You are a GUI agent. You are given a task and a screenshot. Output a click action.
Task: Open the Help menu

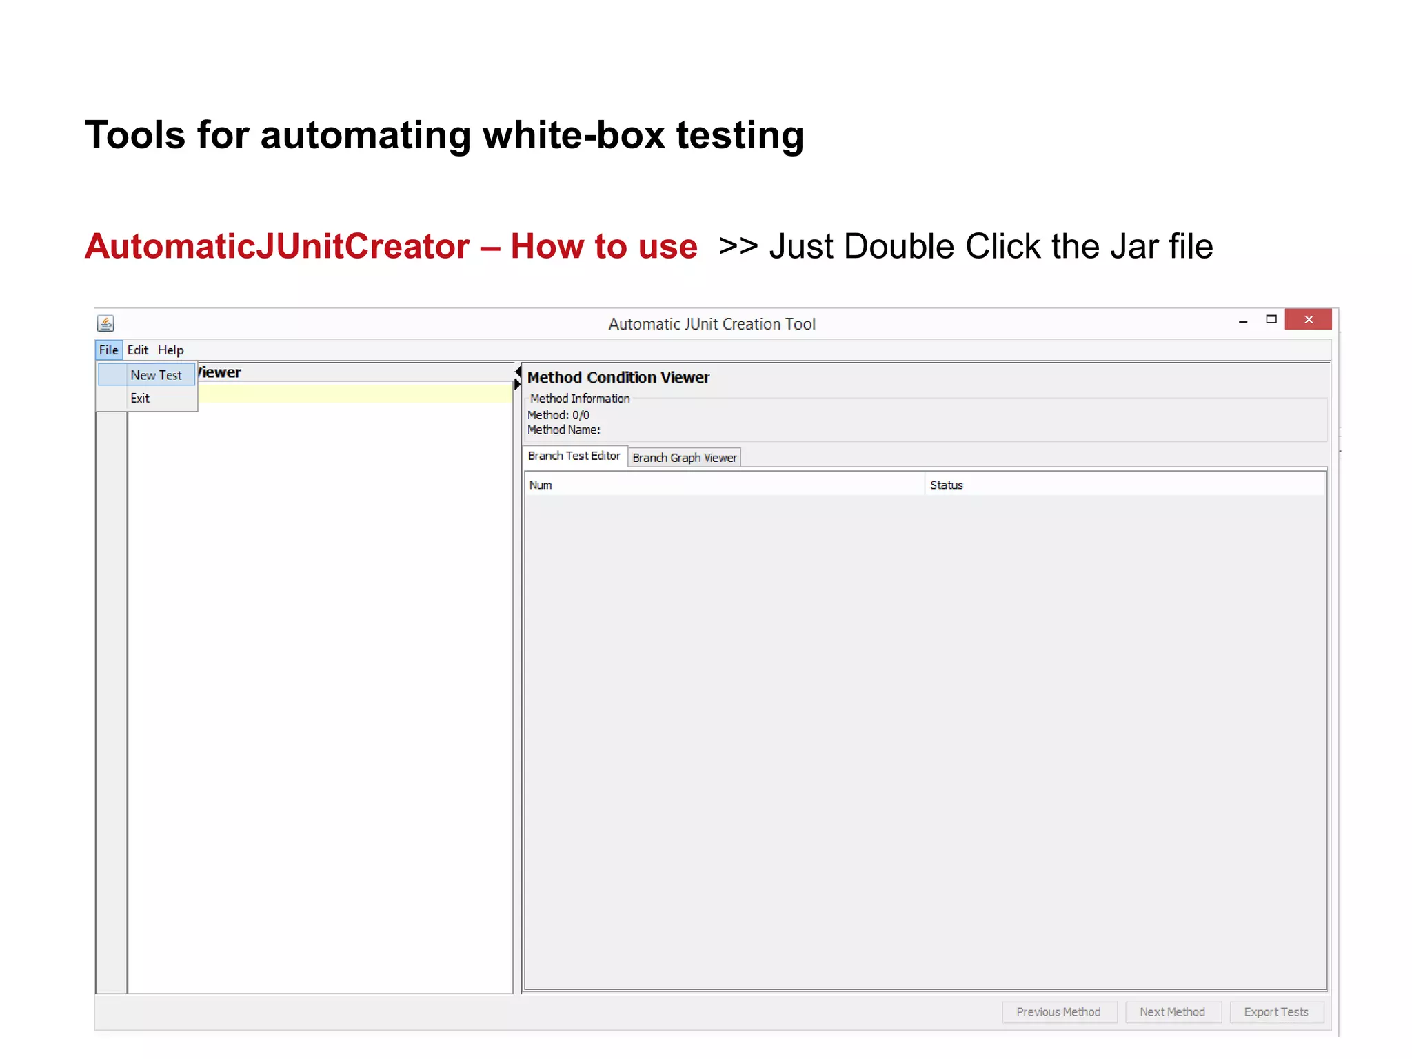(x=170, y=350)
